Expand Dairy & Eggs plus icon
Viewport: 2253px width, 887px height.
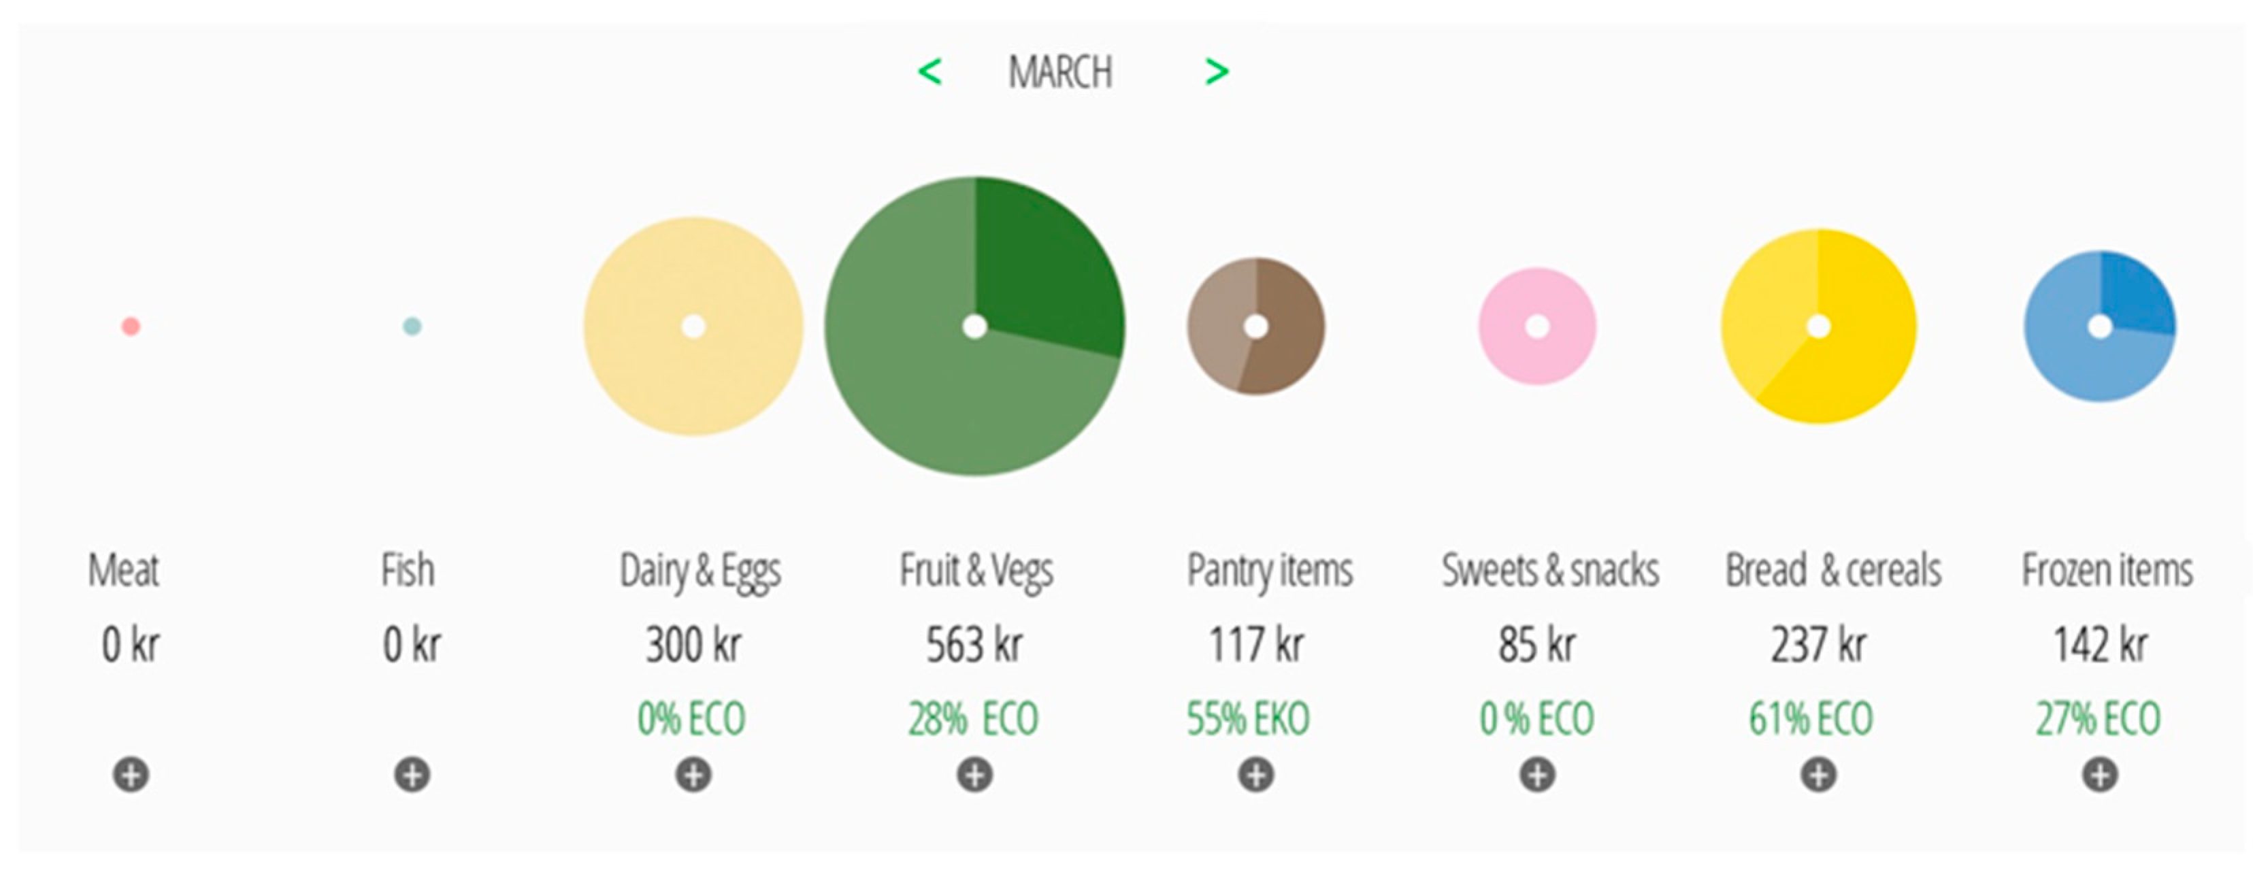tap(693, 774)
